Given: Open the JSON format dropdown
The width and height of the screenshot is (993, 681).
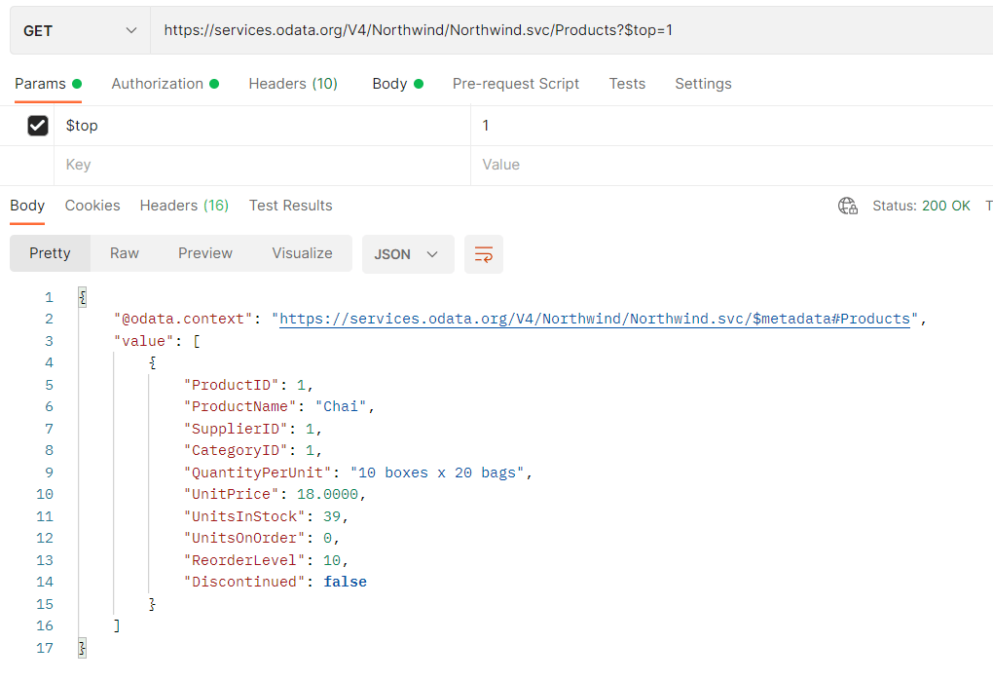Looking at the screenshot, I should pos(407,254).
